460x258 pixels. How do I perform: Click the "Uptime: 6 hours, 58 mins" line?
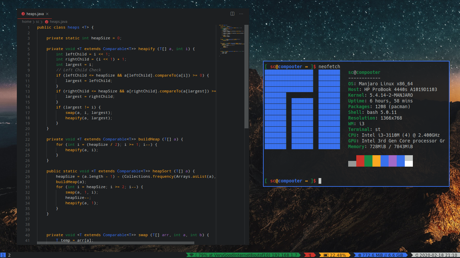(x=381, y=101)
